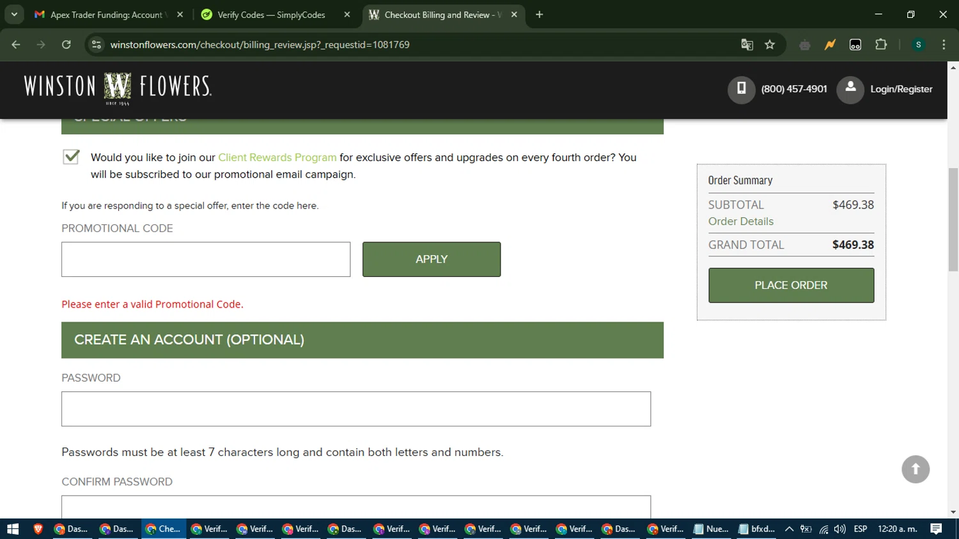Switch to the Verify Codes SimplyCodes tab
This screenshot has height=539, width=959.
(275, 15)
